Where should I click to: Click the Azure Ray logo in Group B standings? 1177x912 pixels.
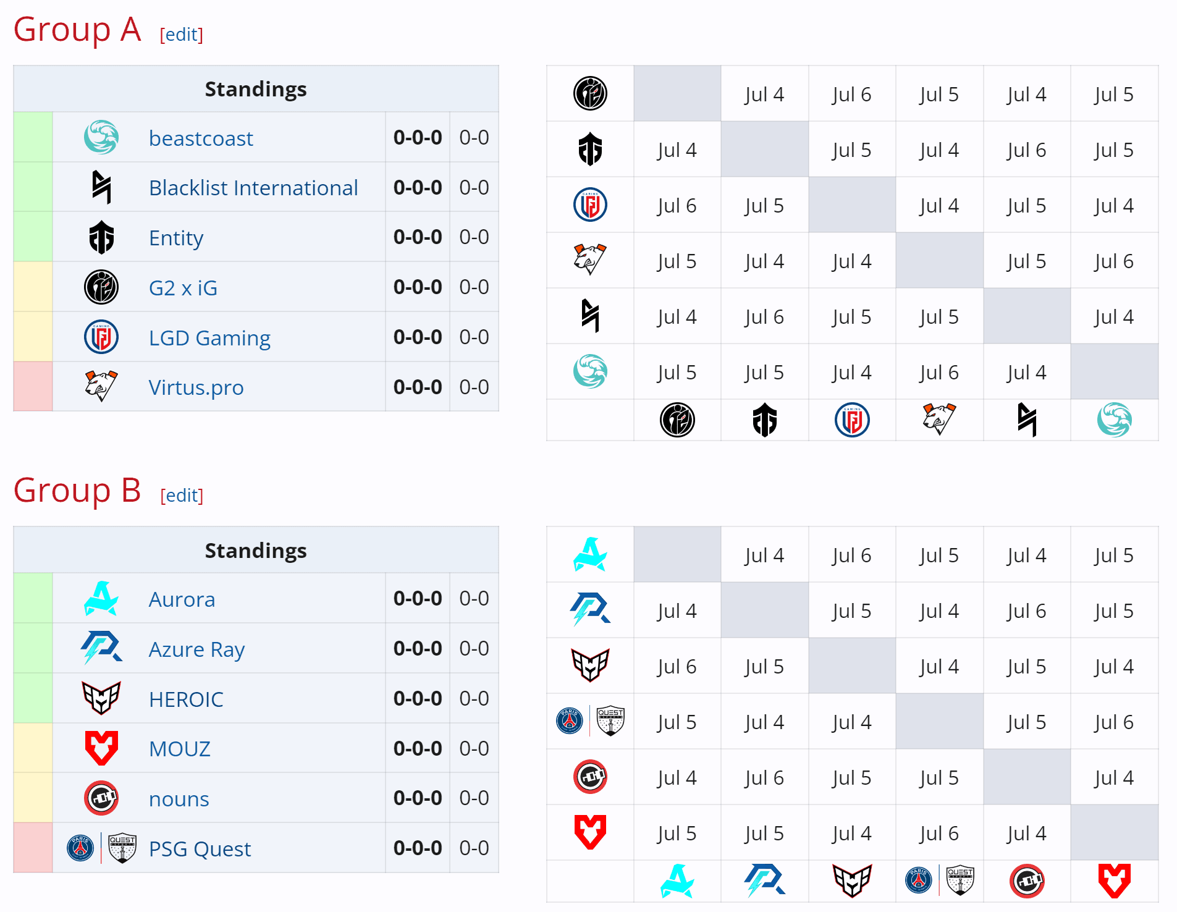(x=101, y=648)
